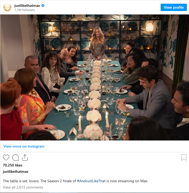
Task: Click the 70,250 likes count
Action: click(13, 165)
